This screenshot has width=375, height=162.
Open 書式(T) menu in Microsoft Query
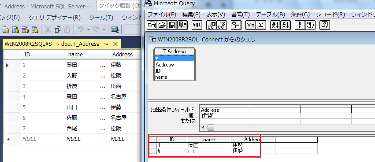click(x=241, y=15)
